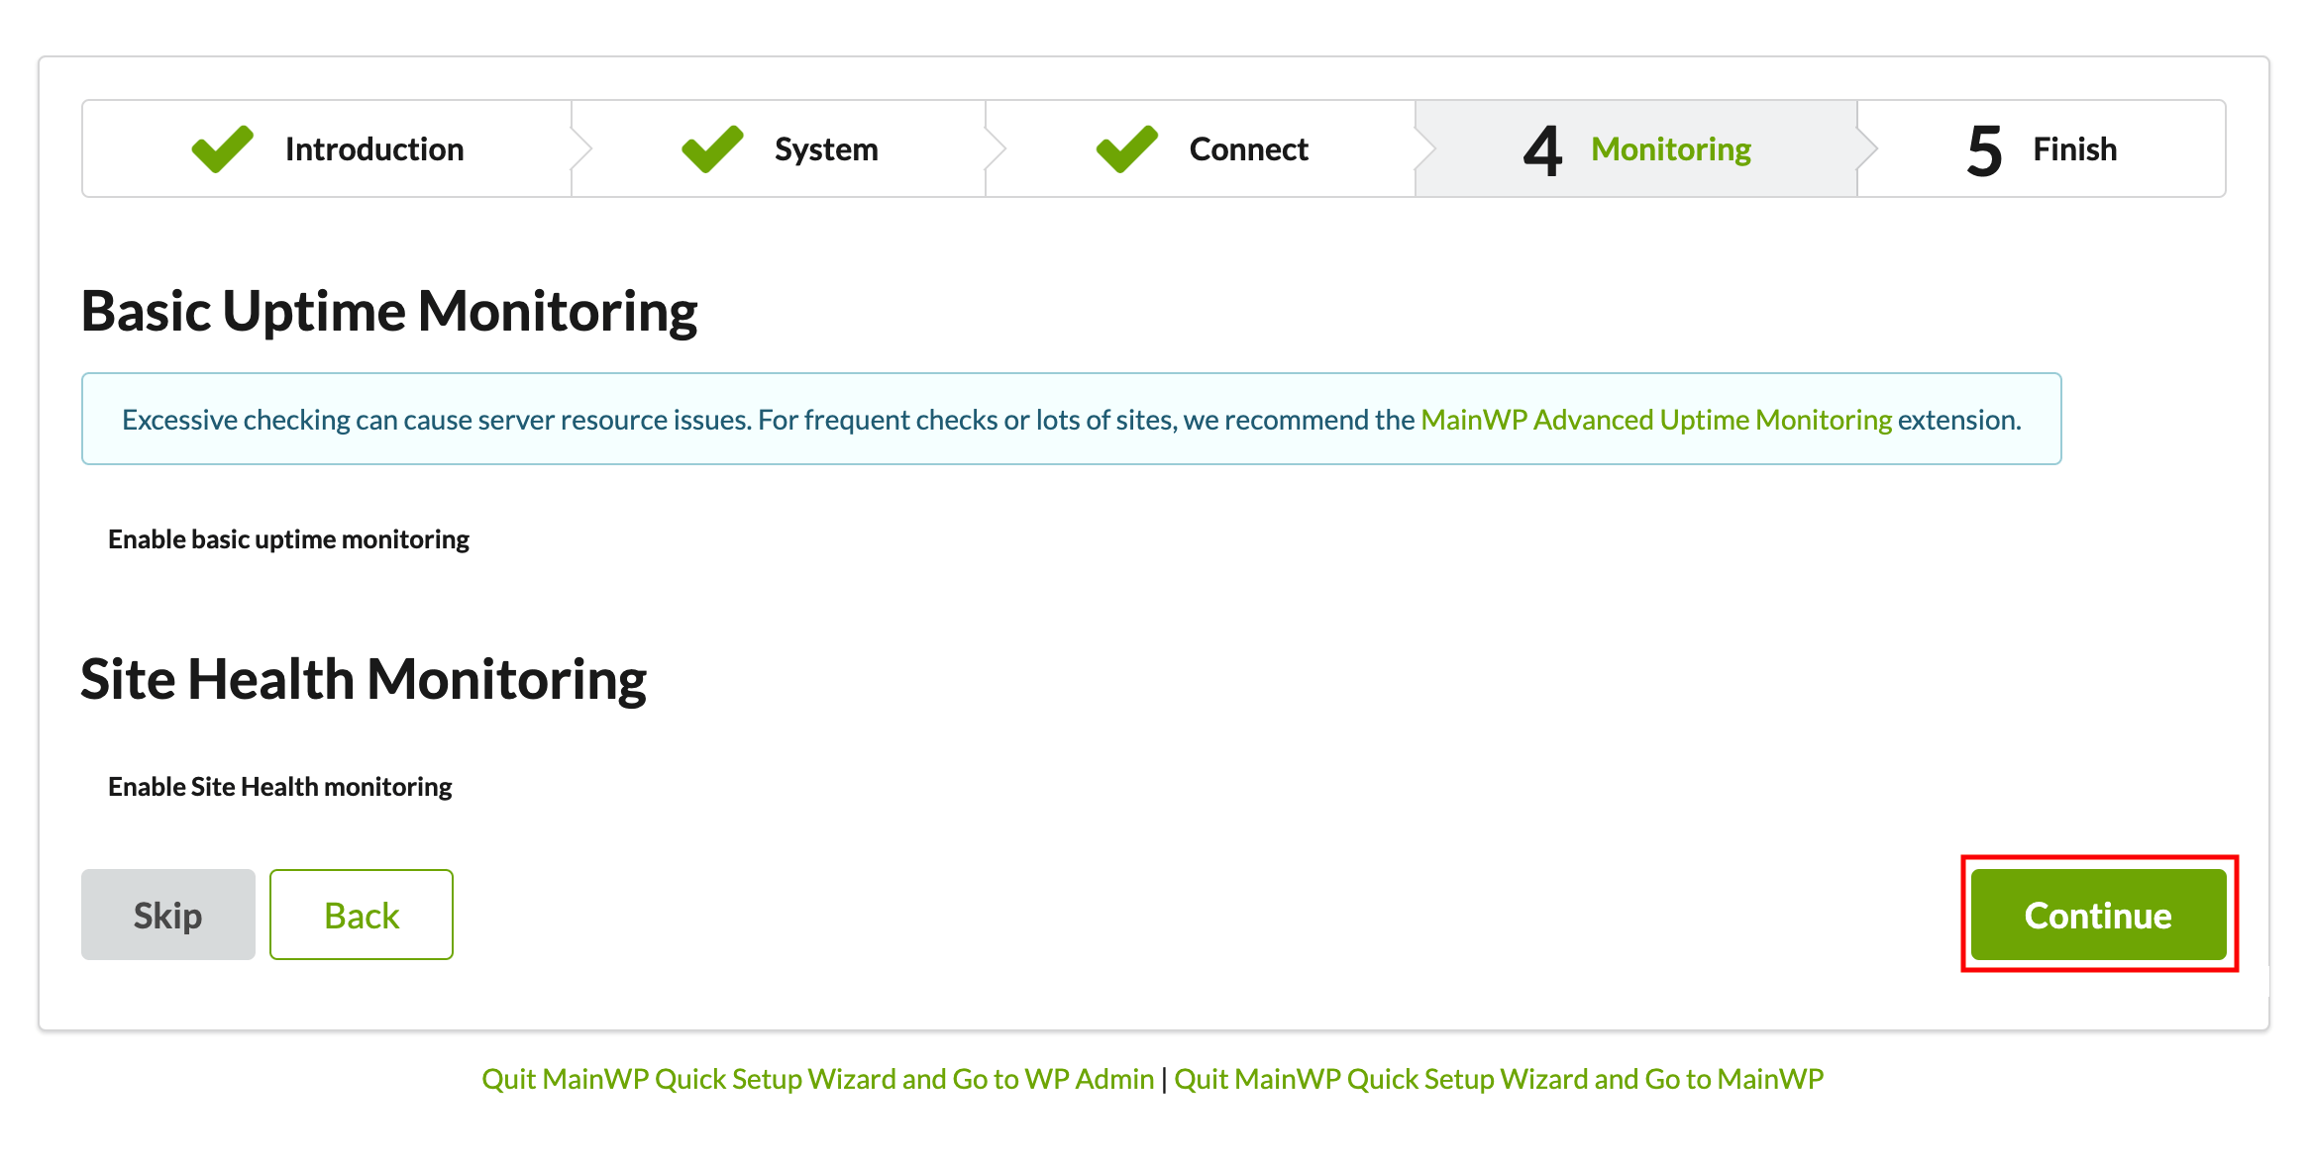
Task: Quit wizard and go to WP Admin
Action: pyautogui.click(x=817, y=1079)
